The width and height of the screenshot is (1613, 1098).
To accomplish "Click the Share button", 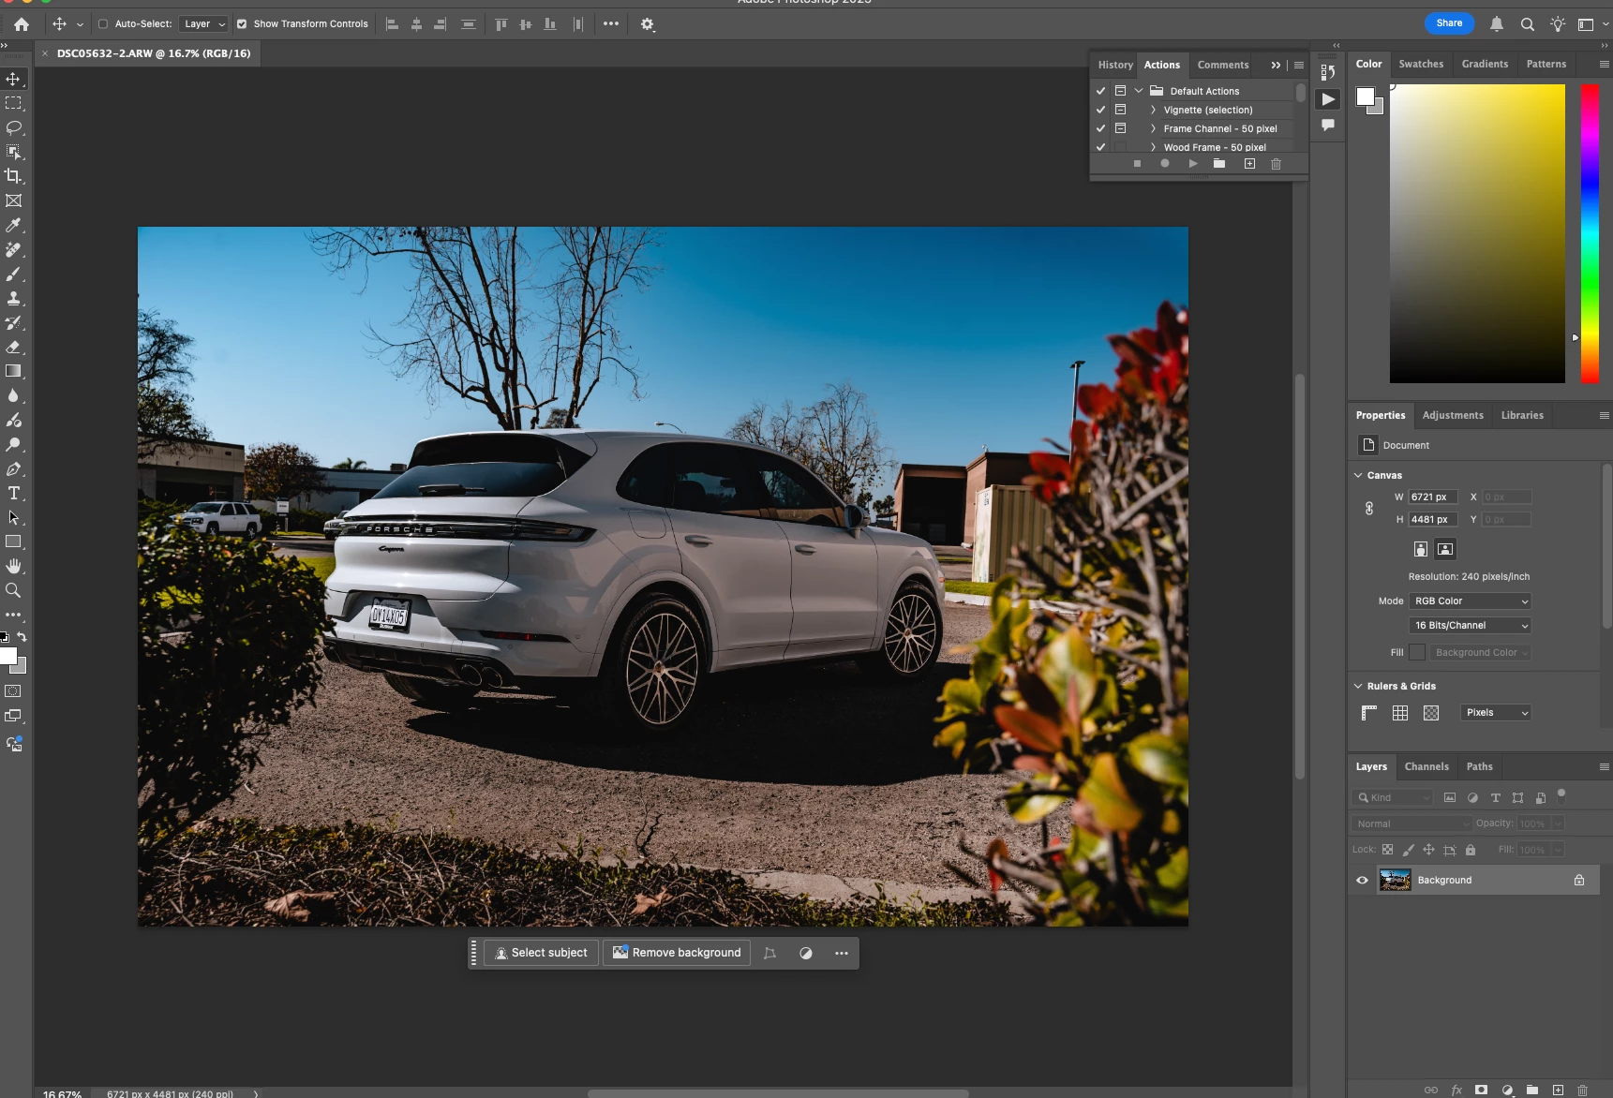I will tap(1449, 23).
